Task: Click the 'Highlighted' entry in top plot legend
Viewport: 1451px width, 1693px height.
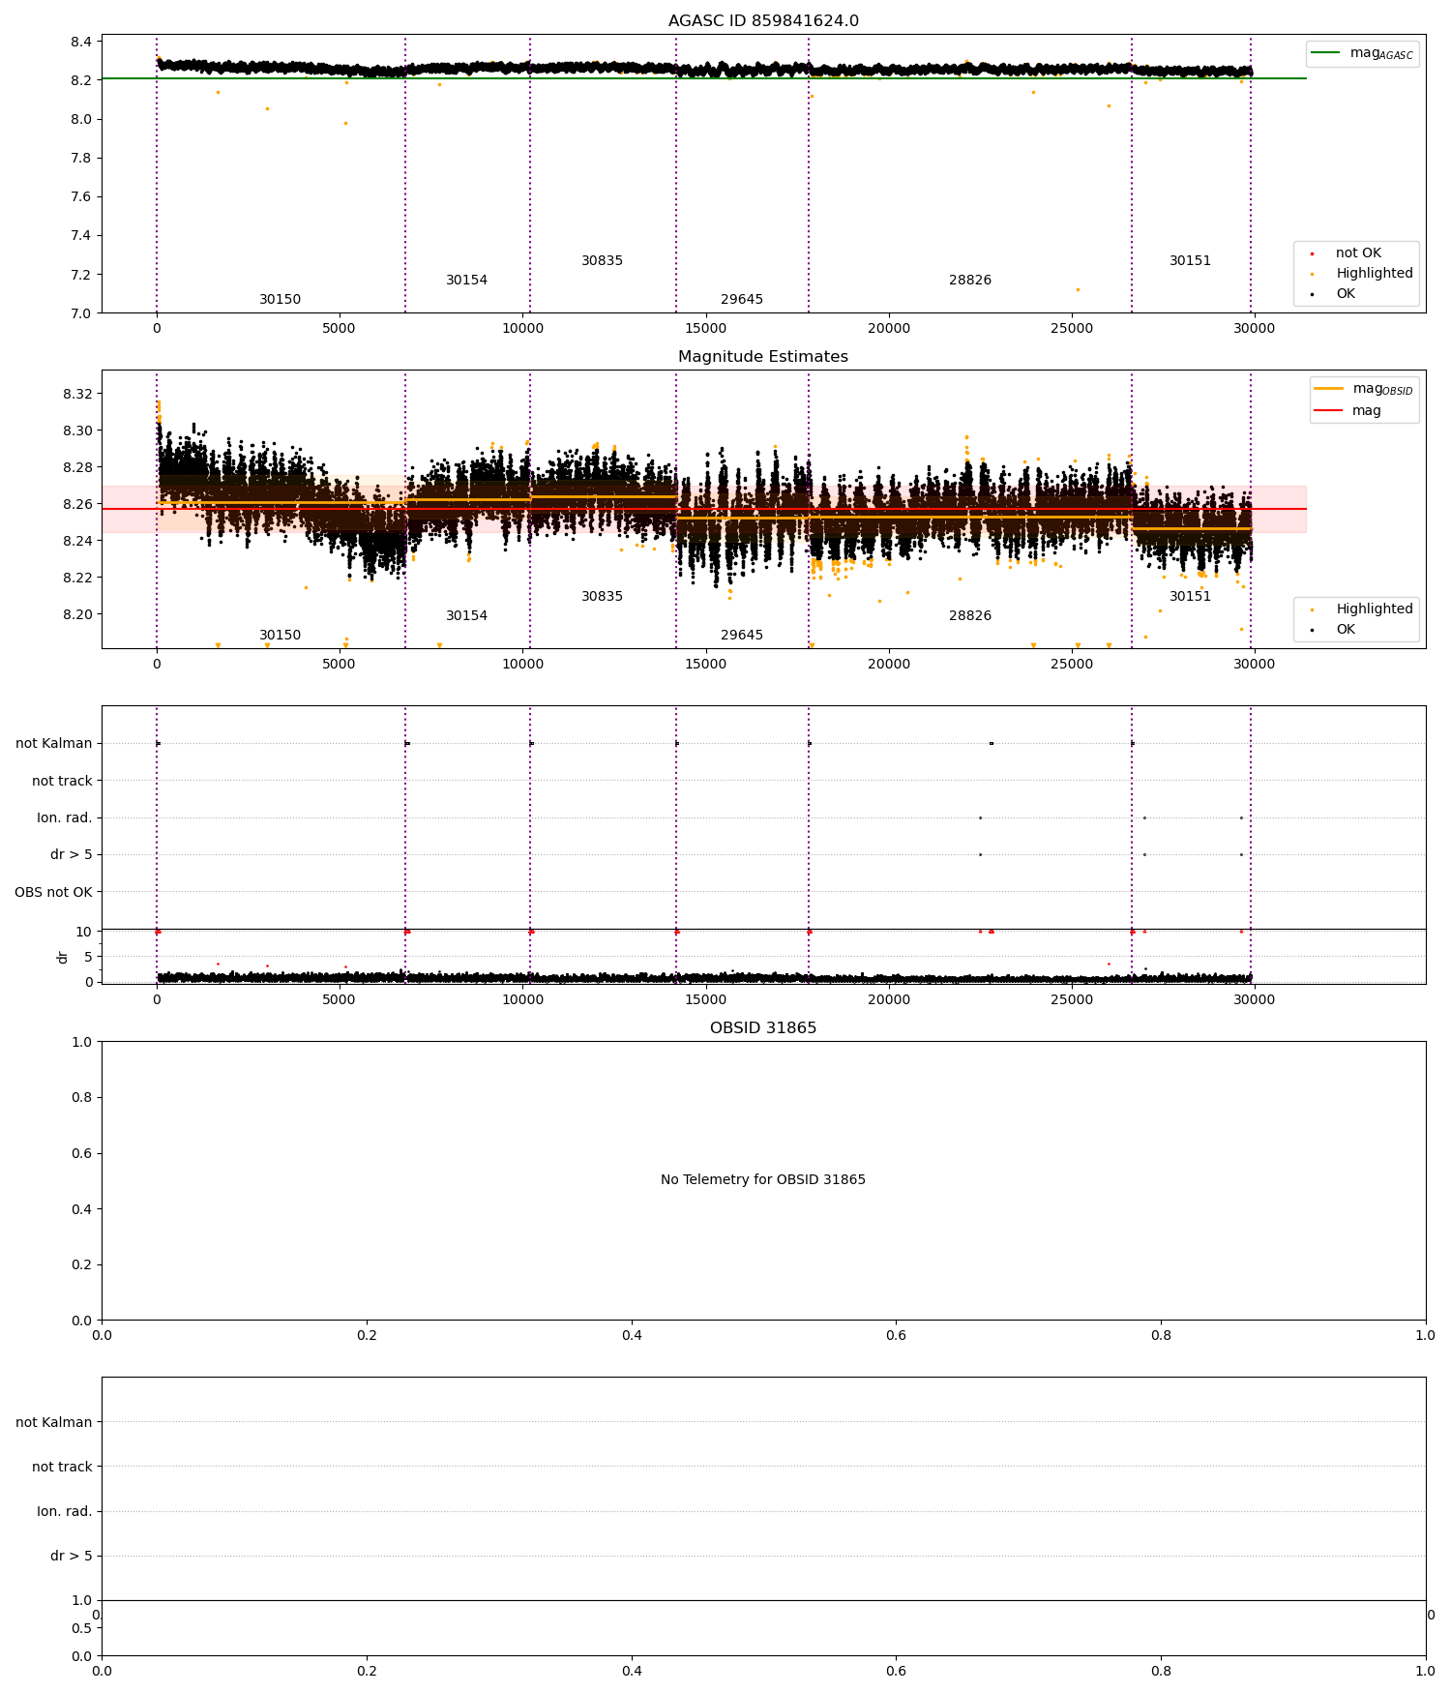Action: pyautogui.click(x=1375, y=273)
